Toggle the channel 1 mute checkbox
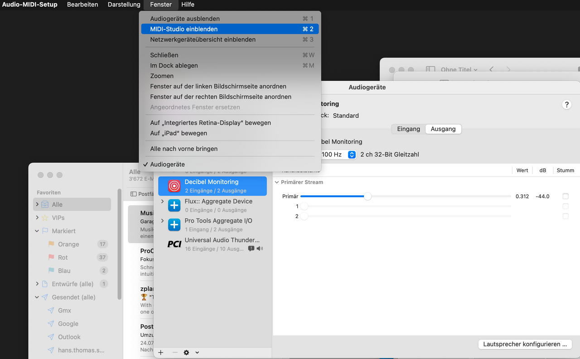580x359 pixels. (565, 206)
